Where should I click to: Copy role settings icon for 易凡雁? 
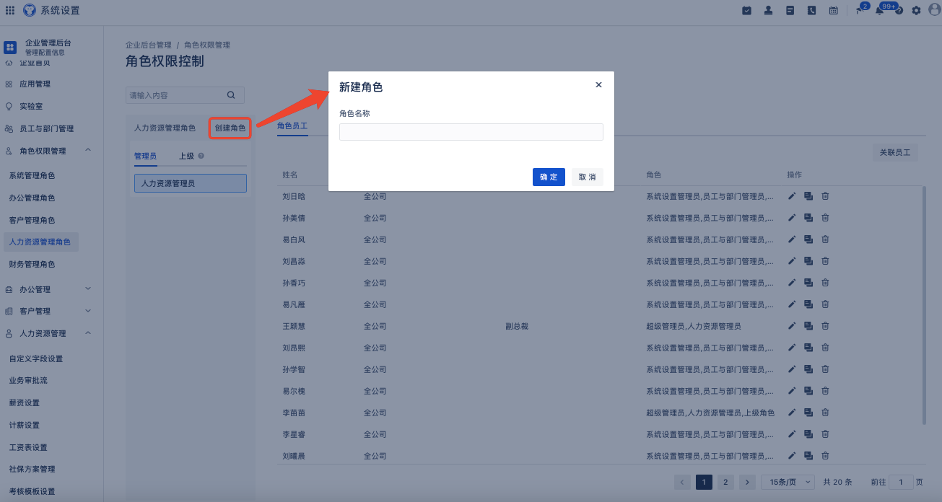coord(808,304)
